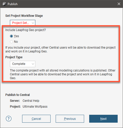Image resolution: width=123 pixels, height=128 pixels.
Task: Click the Publish to Central heading
Action: (18, 95)
